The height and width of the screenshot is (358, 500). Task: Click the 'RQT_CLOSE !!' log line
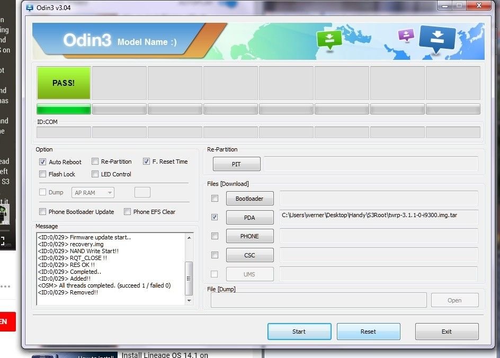point(73,258)
